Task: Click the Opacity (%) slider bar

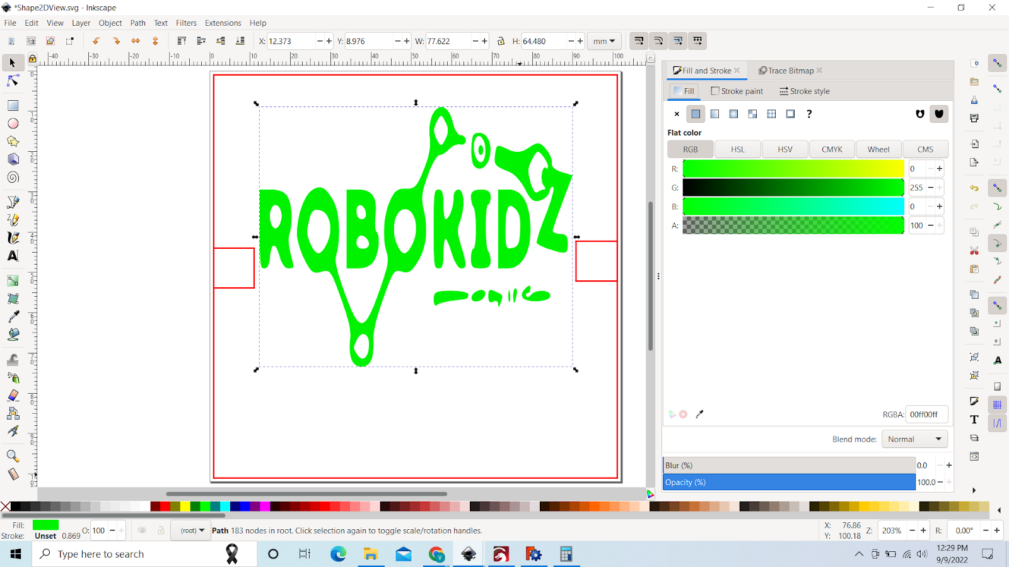Action: pos(789,482)
